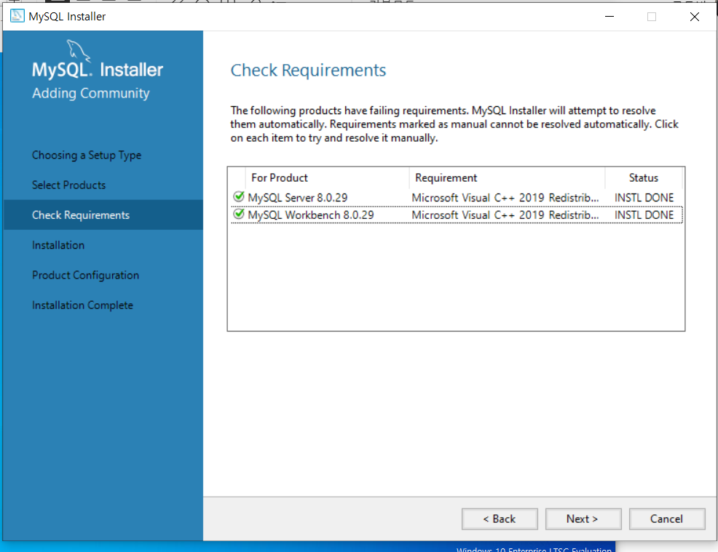Click the MySQL dolphin logo
Screen dimensions: 718x552
coord(79,50)
